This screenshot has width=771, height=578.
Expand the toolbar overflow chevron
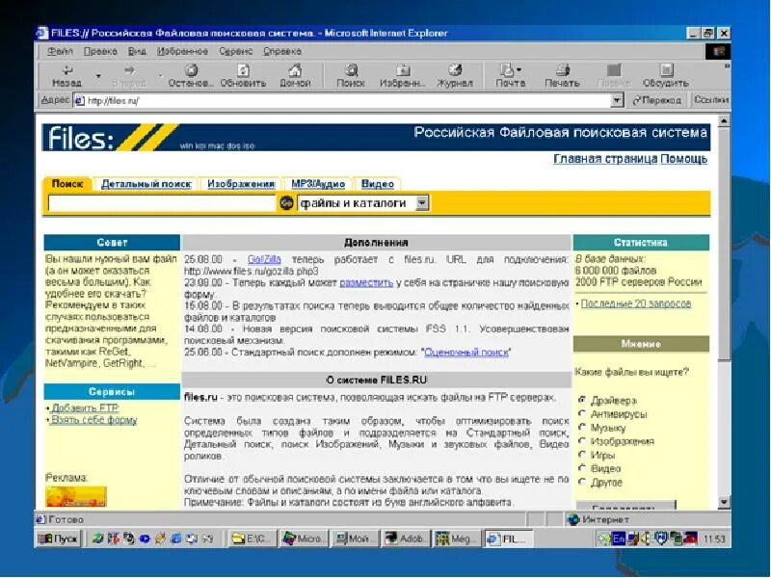(x=727, y=66)
